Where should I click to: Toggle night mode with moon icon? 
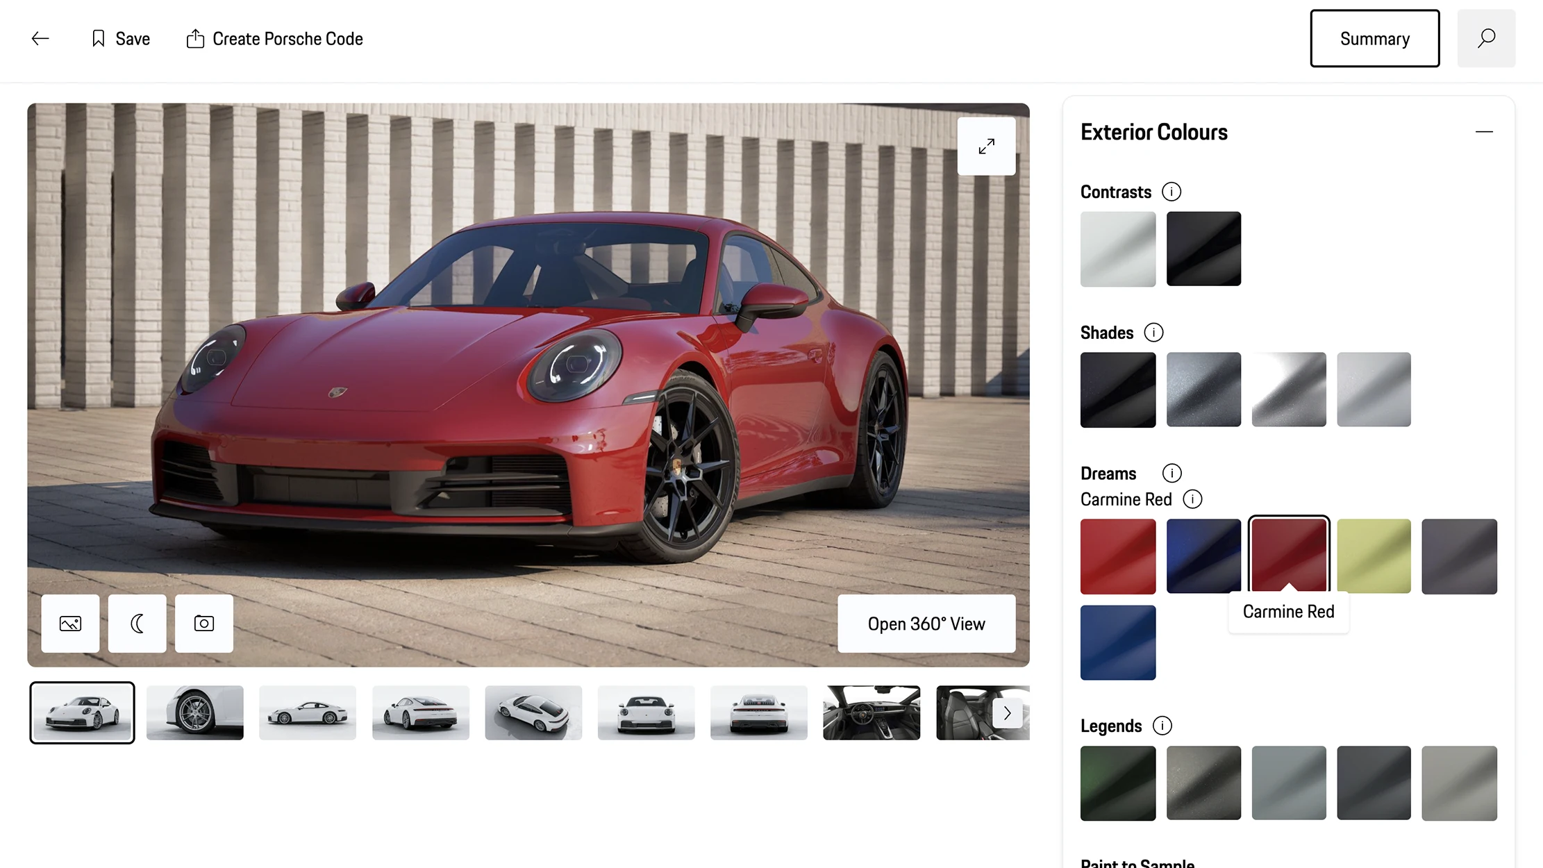(137, 624)
